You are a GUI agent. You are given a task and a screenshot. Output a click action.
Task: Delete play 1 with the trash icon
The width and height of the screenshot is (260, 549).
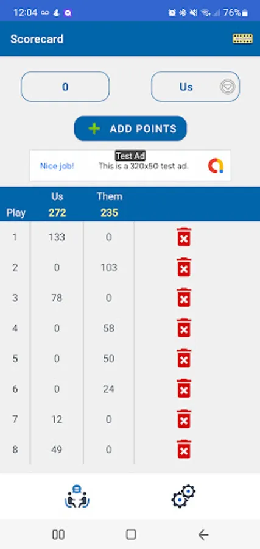point(184,237)
